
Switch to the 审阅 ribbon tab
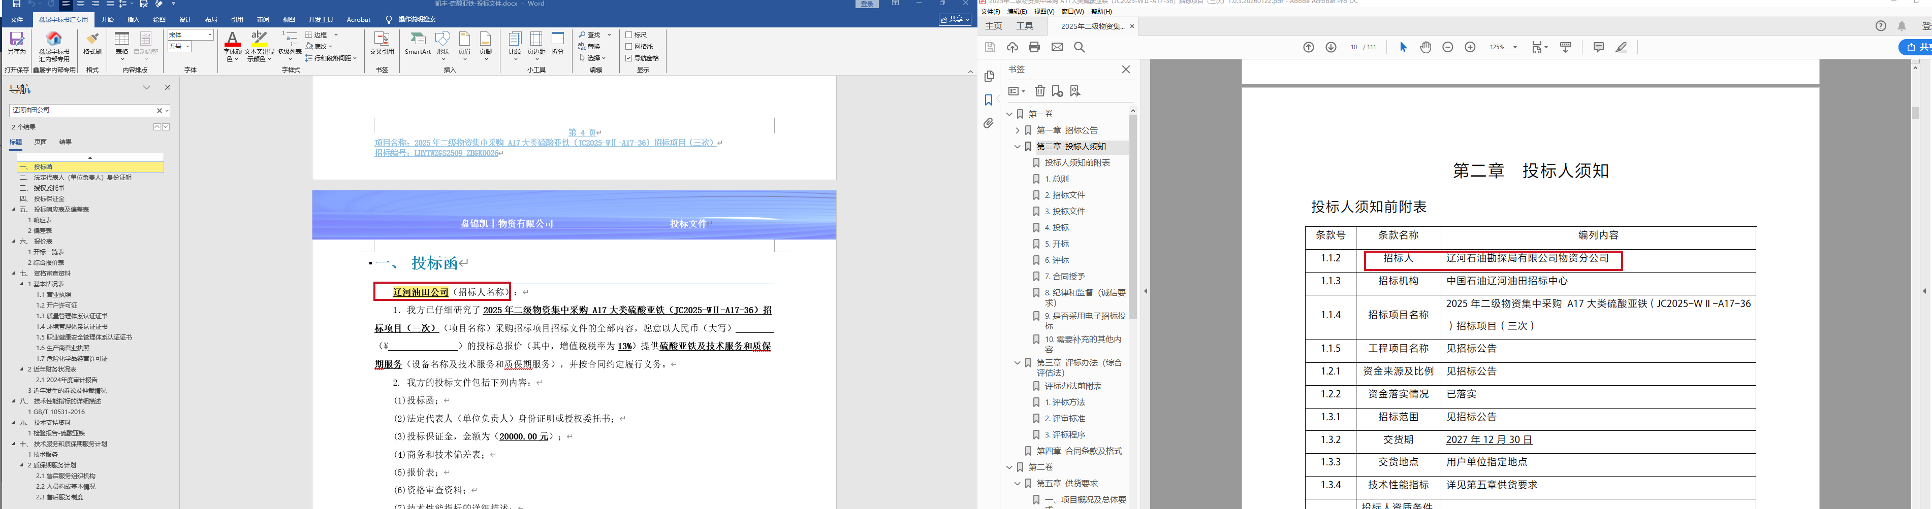coord(263,19)
